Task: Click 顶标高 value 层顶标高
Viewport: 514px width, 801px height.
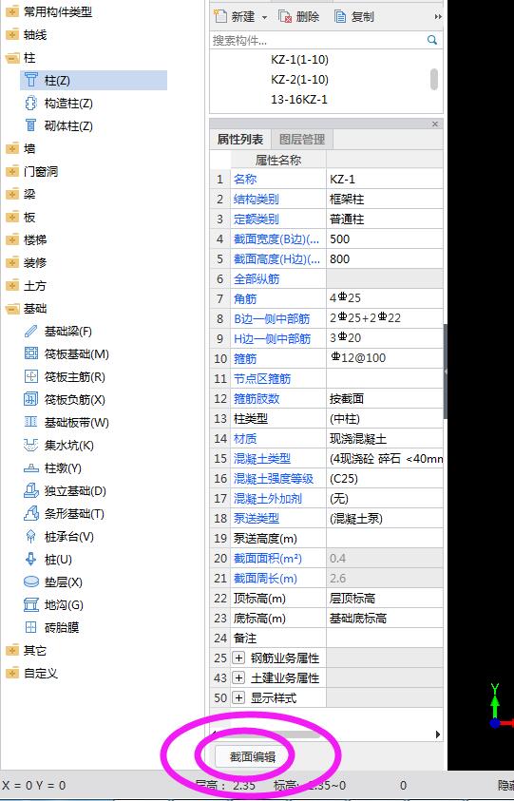Action: click(x=384, y=599)
